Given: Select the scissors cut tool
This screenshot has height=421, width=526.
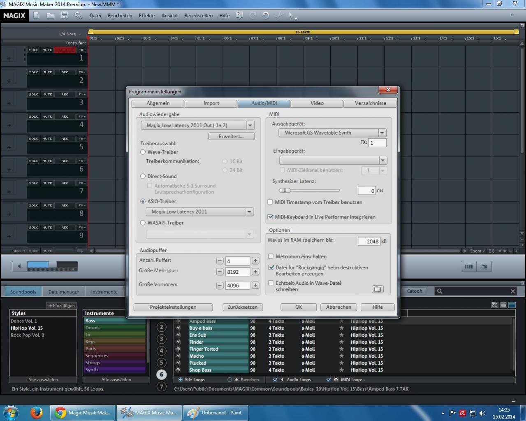Looking at the screenshot, I should click(x=279, y=15).
